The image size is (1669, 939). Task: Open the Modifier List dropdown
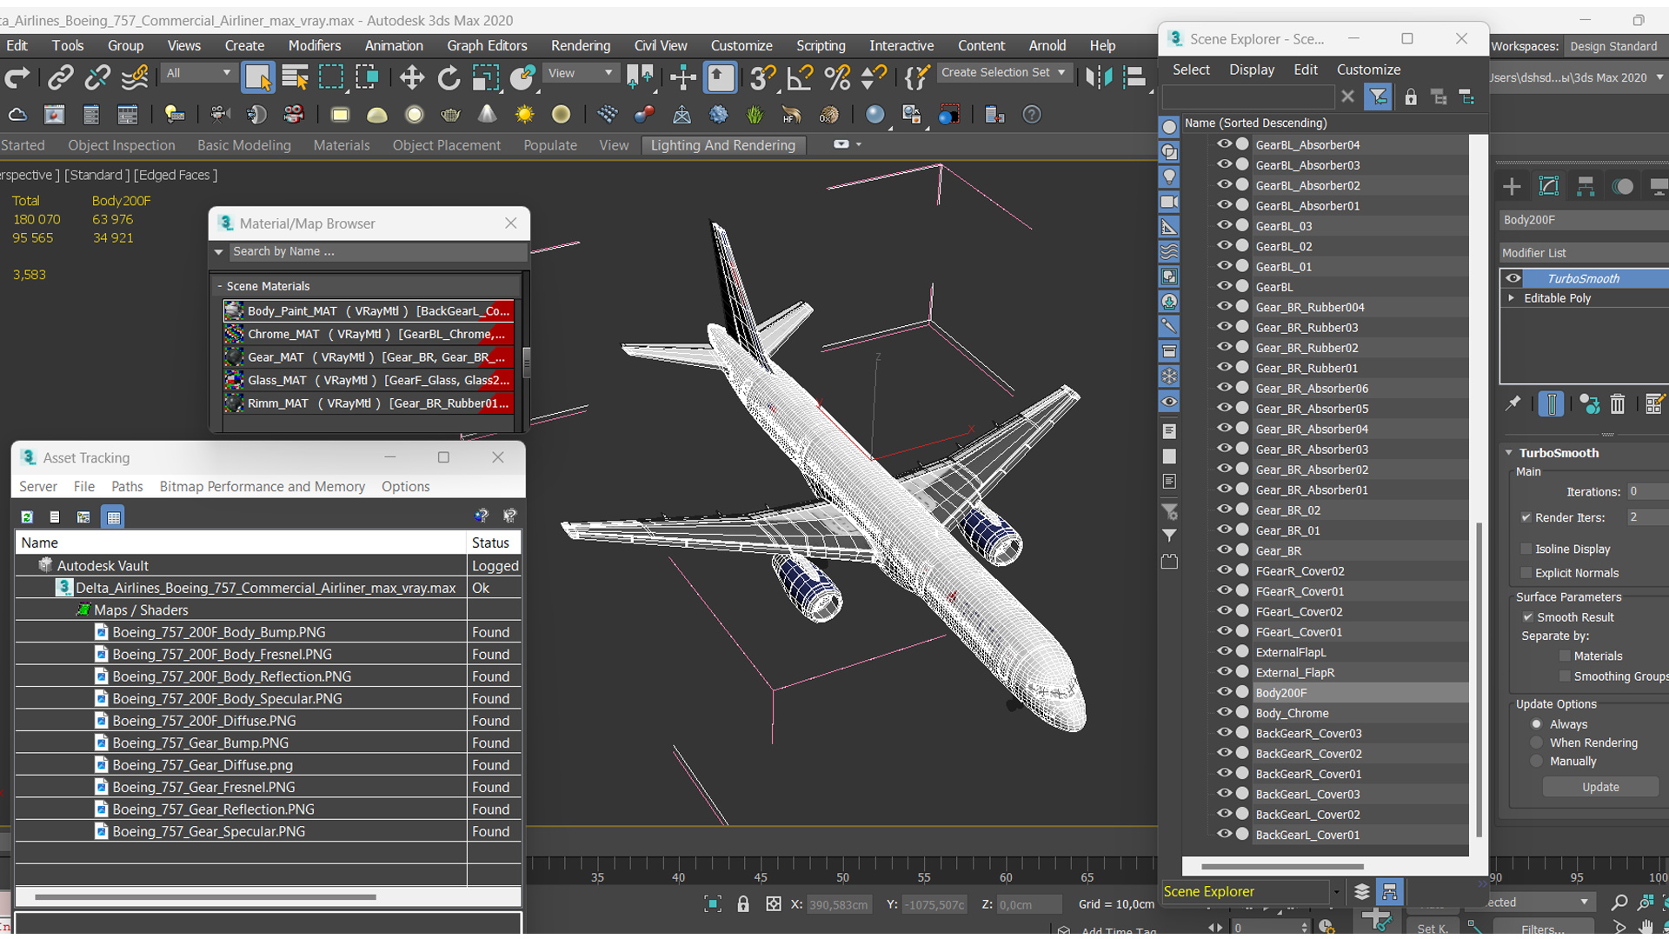pyautogui.click(x=1584, y=253)
